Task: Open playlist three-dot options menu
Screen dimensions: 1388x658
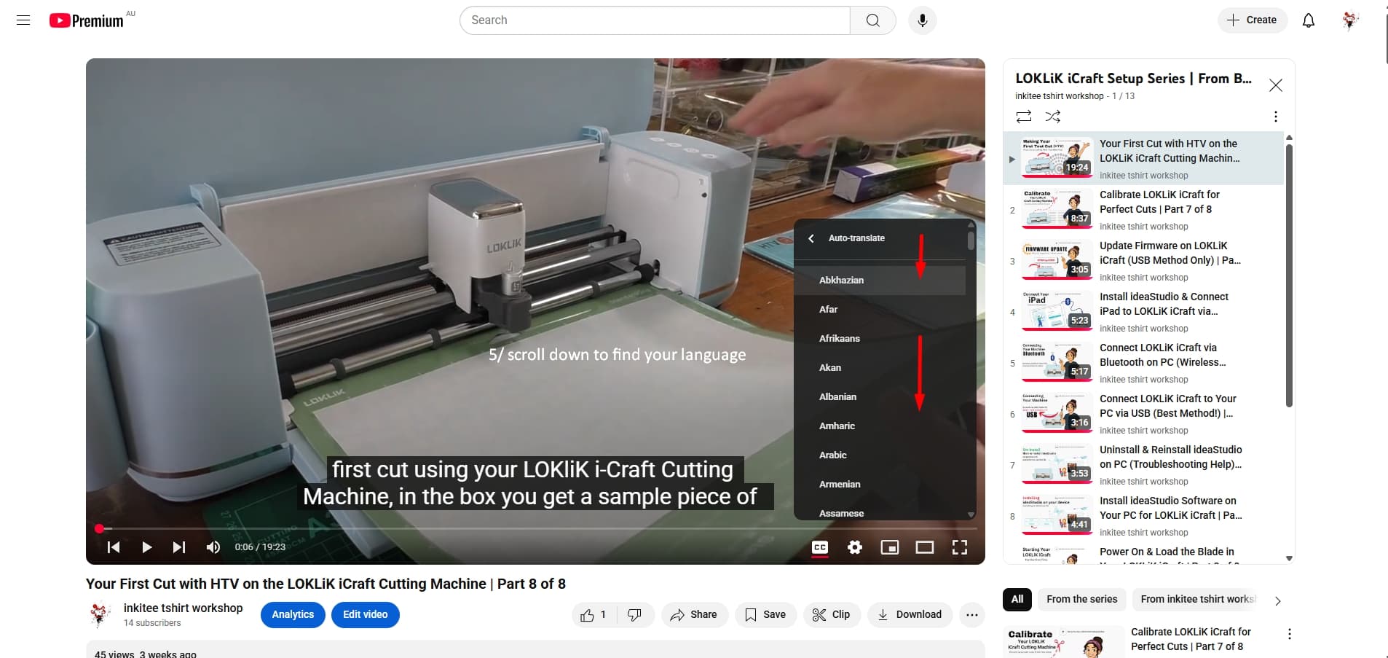Action: pyautogui.click(x=1275, y=117)
